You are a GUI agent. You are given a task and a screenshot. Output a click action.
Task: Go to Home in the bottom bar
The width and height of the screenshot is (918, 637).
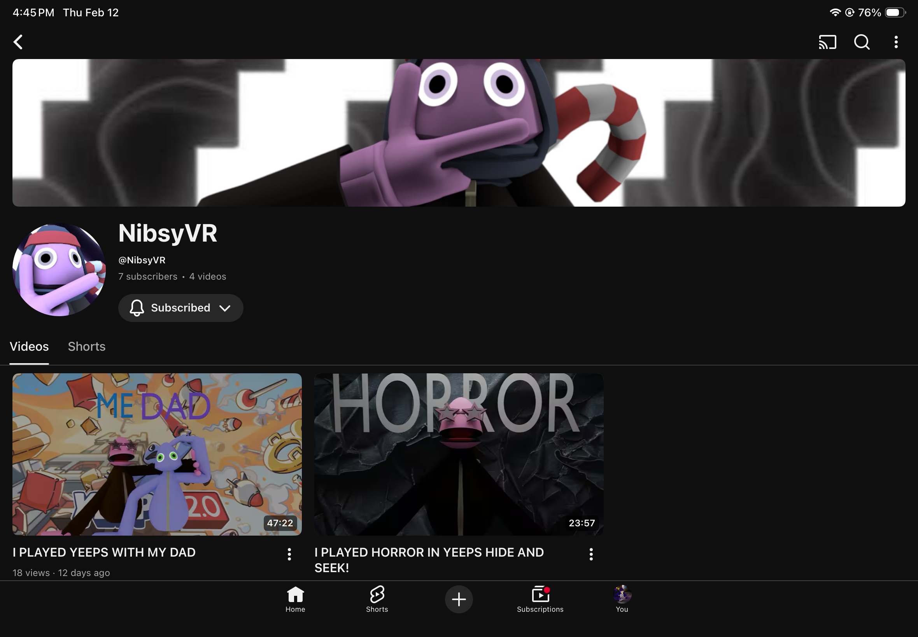[295, 599]
